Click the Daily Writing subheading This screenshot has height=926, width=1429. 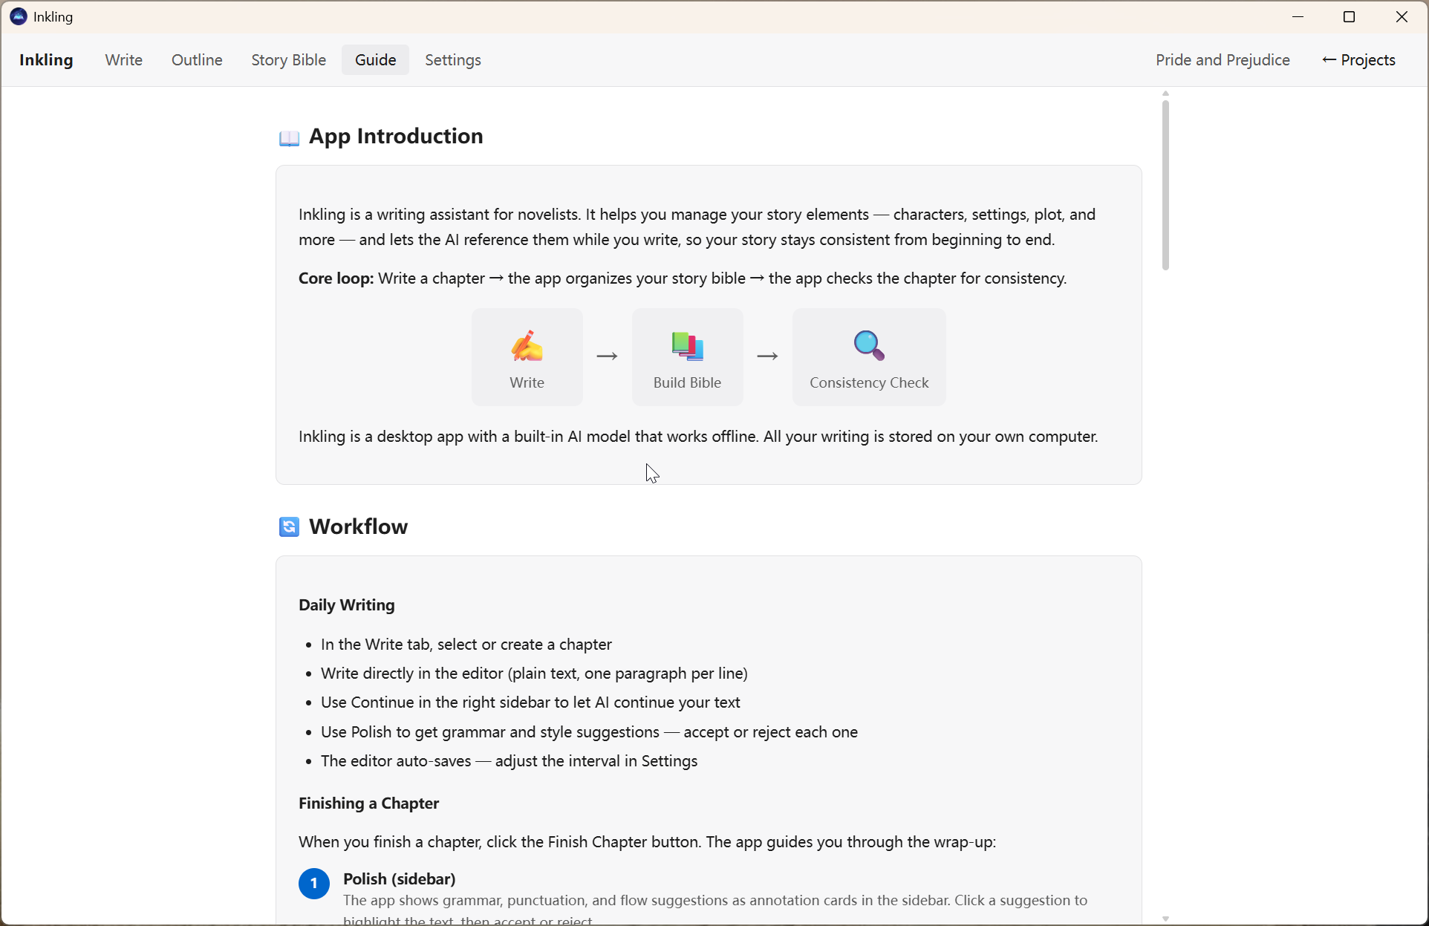(x=346, y=605)
